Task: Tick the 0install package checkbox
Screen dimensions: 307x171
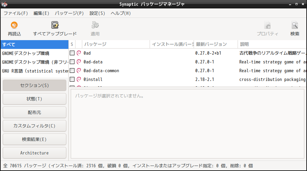Action: (x=72, y=79)
